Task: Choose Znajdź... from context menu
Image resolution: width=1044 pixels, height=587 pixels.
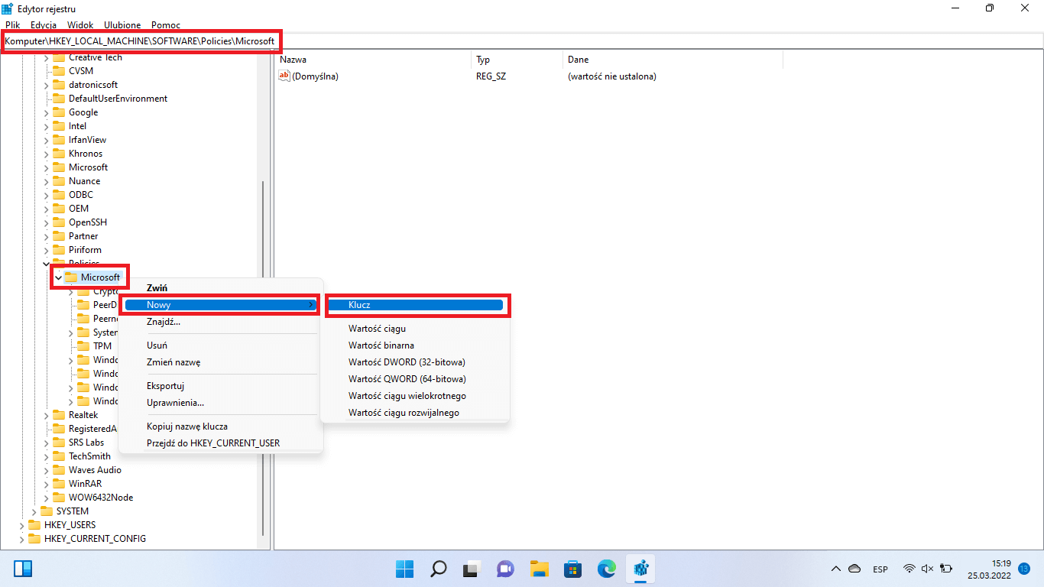Action: tap(221, 322)
